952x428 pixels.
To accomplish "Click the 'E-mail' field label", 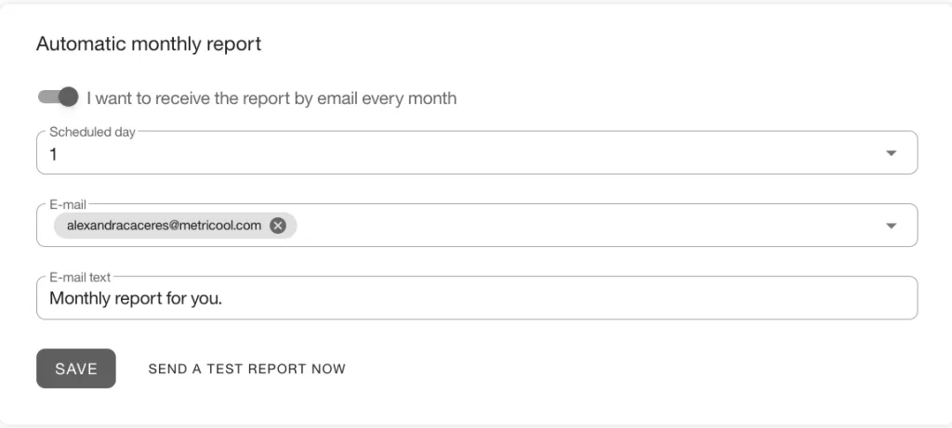I will tap(68, 205).
